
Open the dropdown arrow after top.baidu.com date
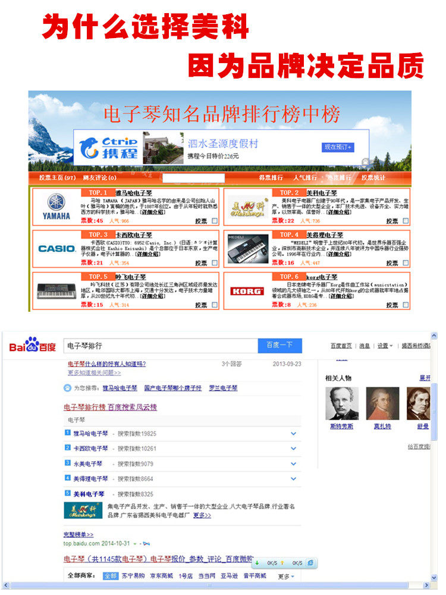tap(135, 544)
